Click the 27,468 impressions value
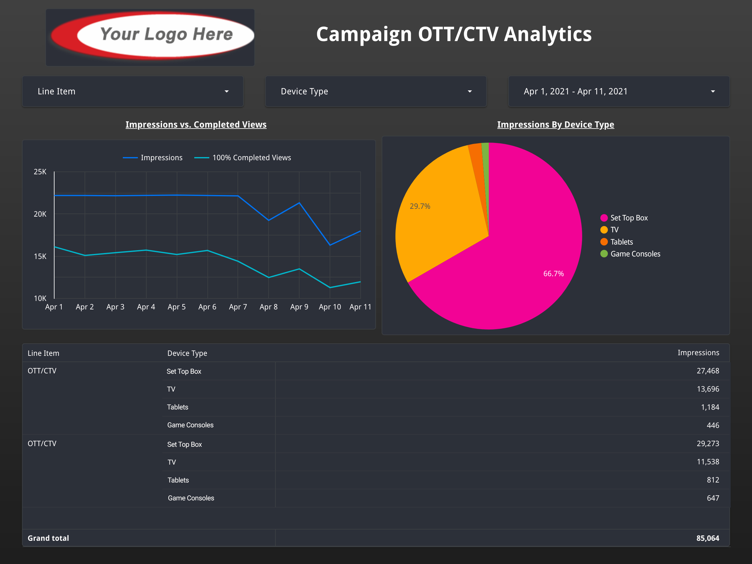 pyautogui.click(x=708, y=371)
